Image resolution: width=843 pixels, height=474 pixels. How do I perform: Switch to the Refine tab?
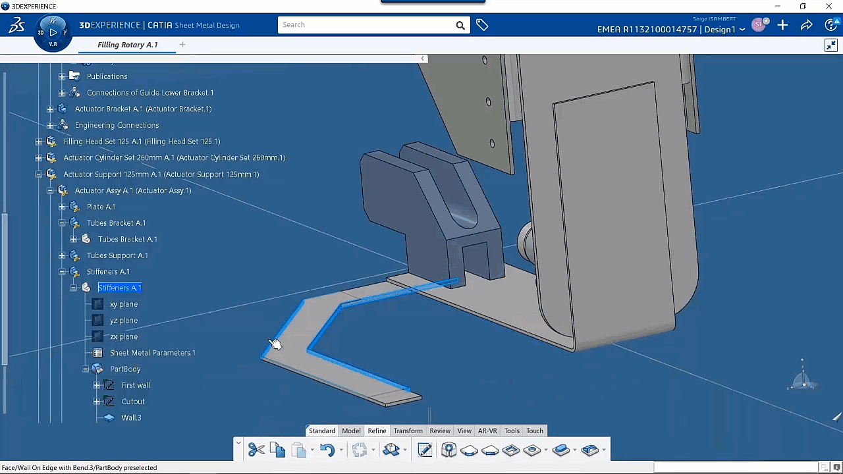[377, 431]
